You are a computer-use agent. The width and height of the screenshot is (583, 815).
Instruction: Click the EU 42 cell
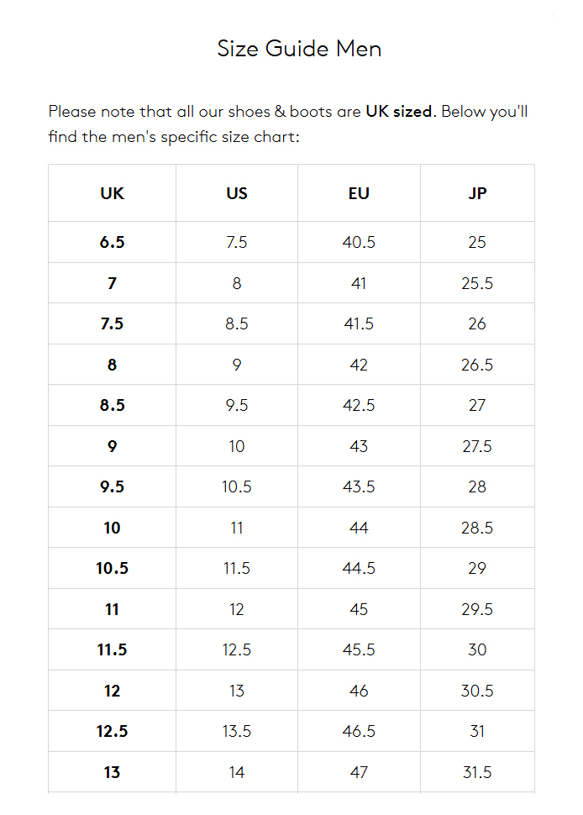pos(359,365)
